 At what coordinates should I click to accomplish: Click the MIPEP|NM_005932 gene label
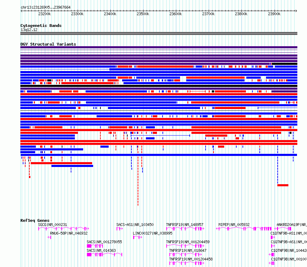coord(234,225)
